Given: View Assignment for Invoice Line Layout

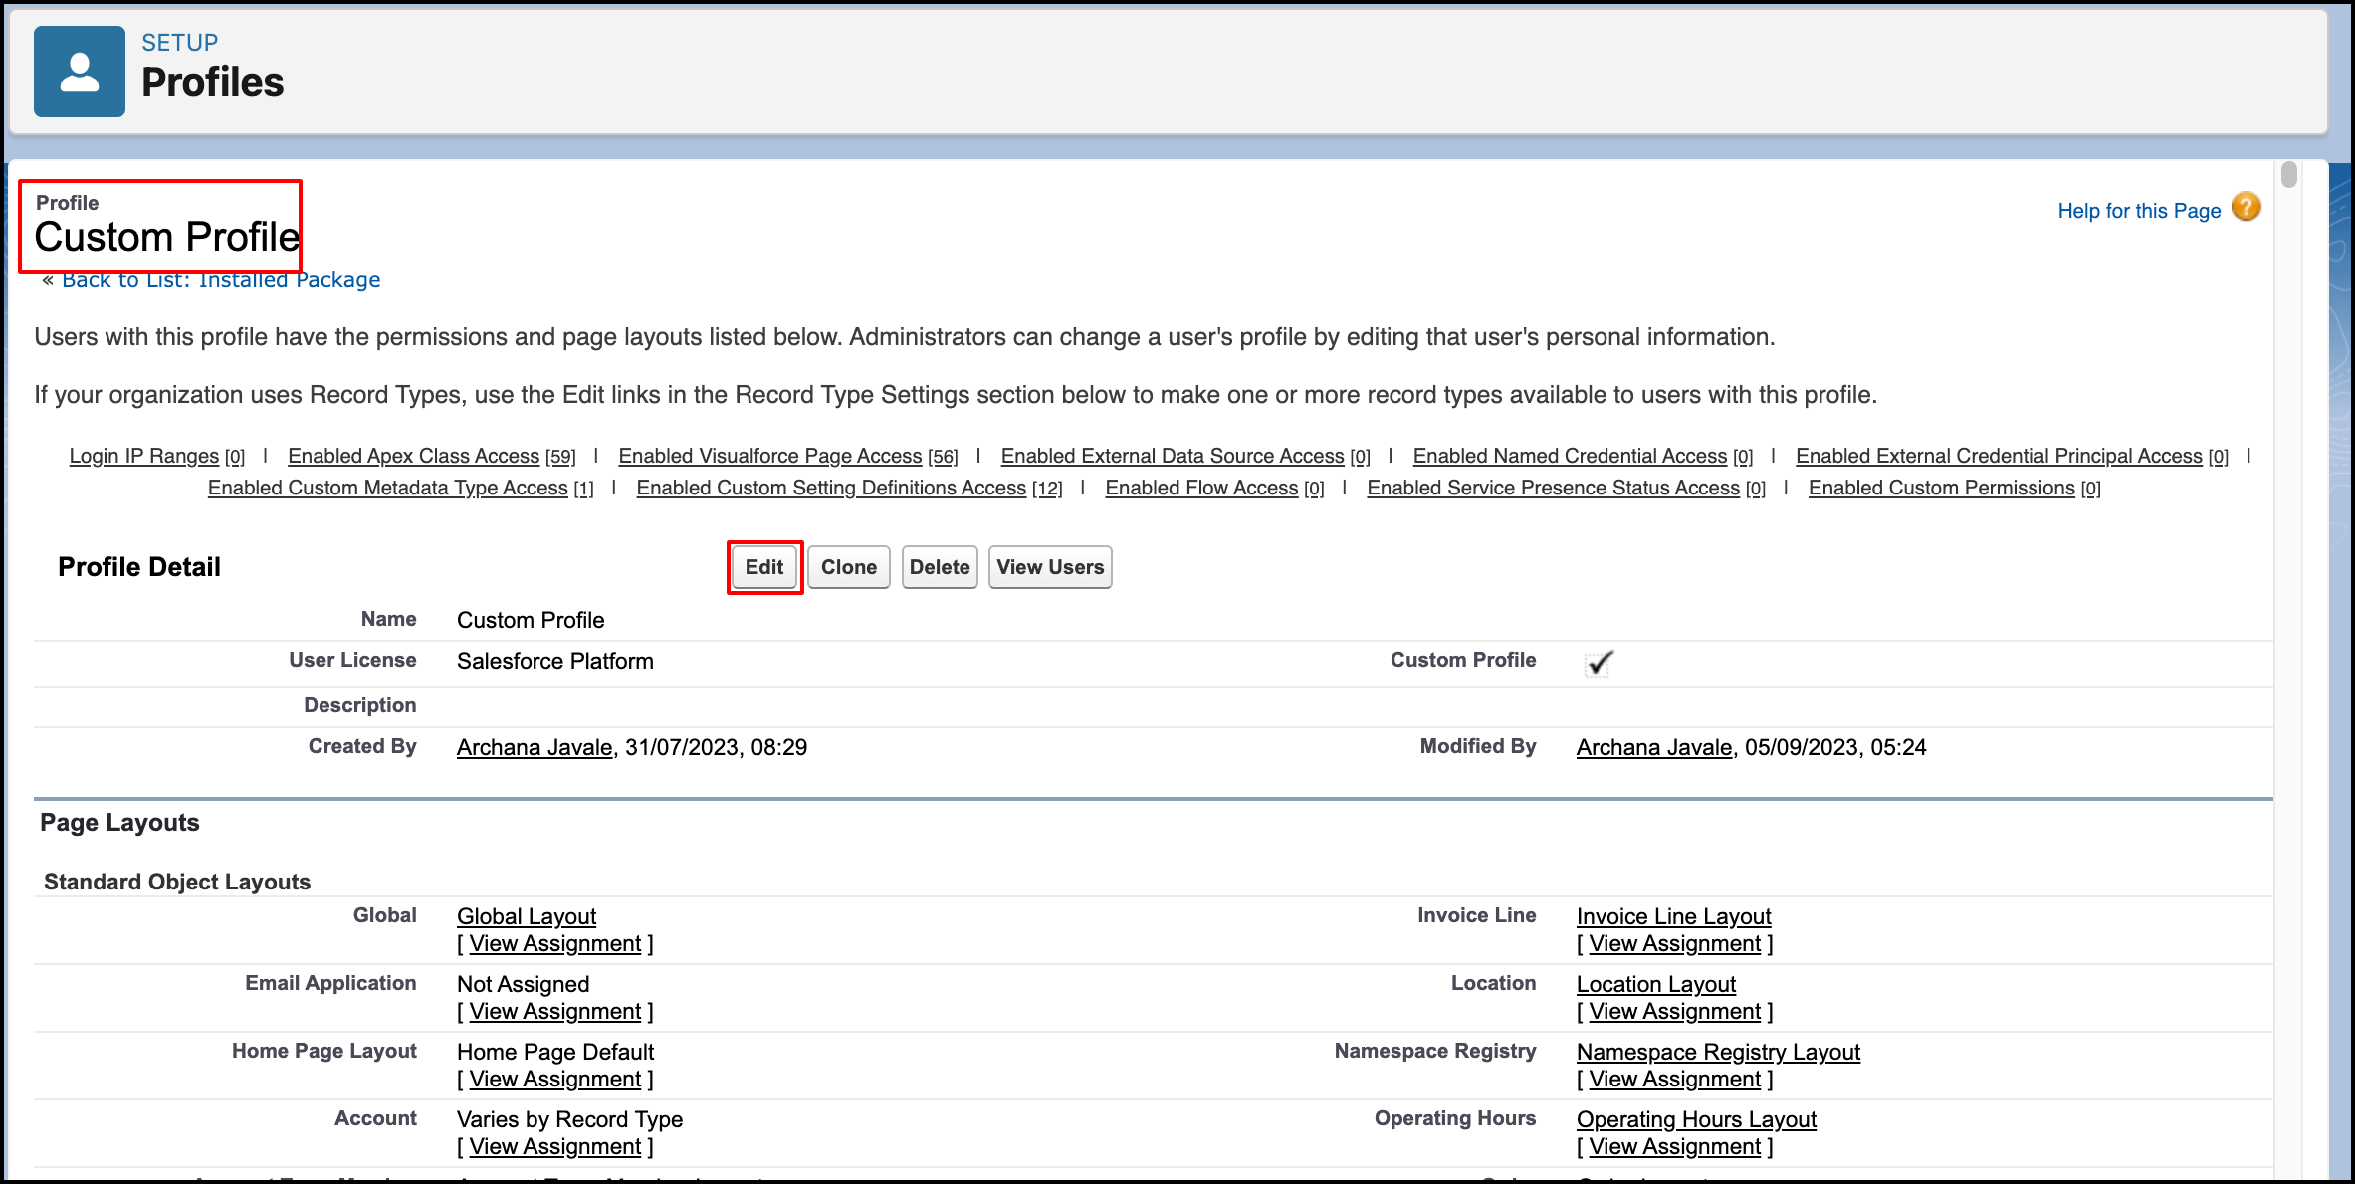Looking at the screenshot, I should 1674,943.
